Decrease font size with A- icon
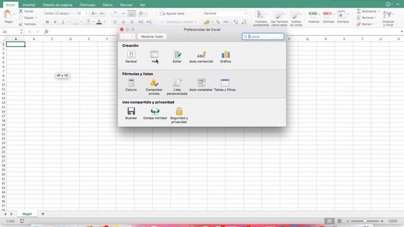 coord(102,13)
